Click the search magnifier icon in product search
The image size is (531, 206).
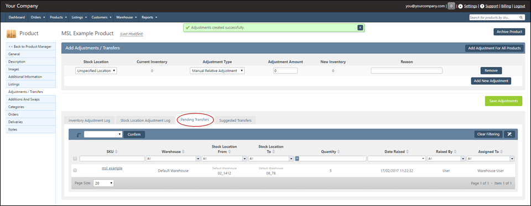521,17
